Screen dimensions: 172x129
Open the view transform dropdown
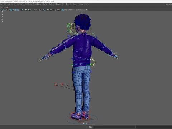pyautogui.click(x=76, y=10)
